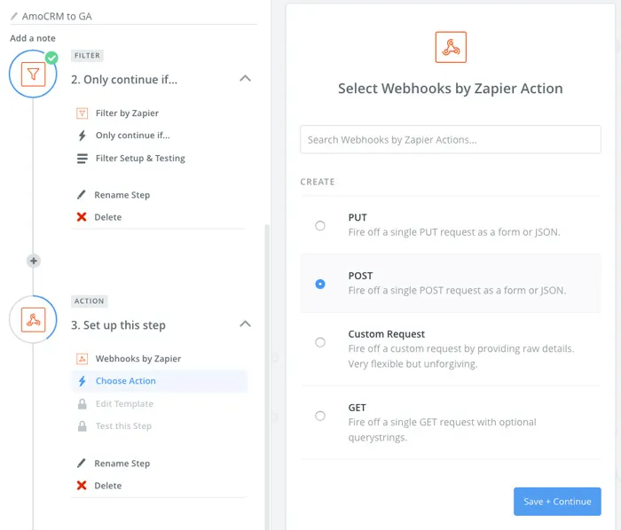This screenshot has height=530, width=621.
Task: Click the Custom Request option title
Action: (x=386, y=334)
